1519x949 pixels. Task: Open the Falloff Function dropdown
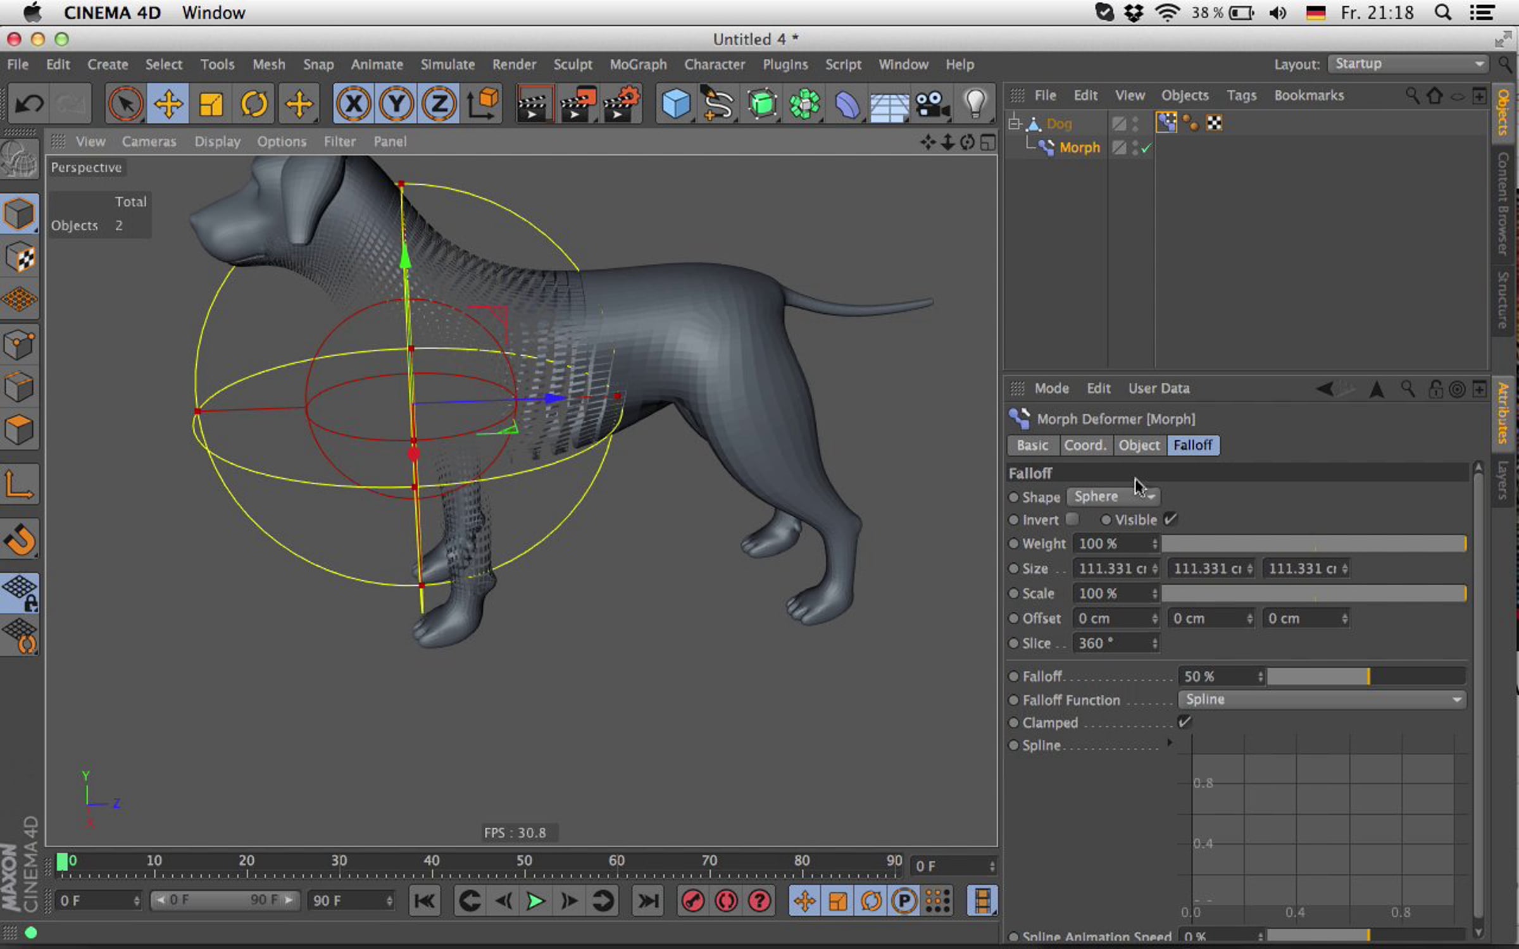click(1322, 699)
